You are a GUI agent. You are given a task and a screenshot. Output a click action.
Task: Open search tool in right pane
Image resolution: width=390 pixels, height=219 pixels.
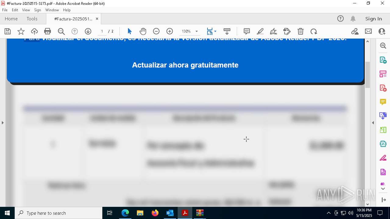click(x=383, y=46)
